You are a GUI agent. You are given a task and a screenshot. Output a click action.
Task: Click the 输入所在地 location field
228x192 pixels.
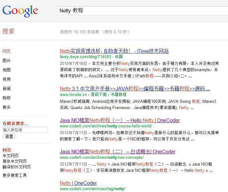click(25, 130)
